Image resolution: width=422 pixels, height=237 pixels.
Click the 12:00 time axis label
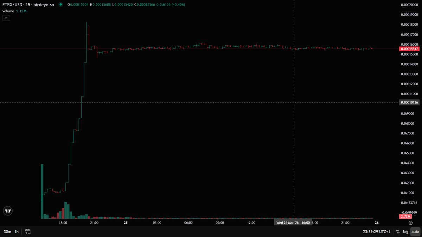click(x=251, y=223)
